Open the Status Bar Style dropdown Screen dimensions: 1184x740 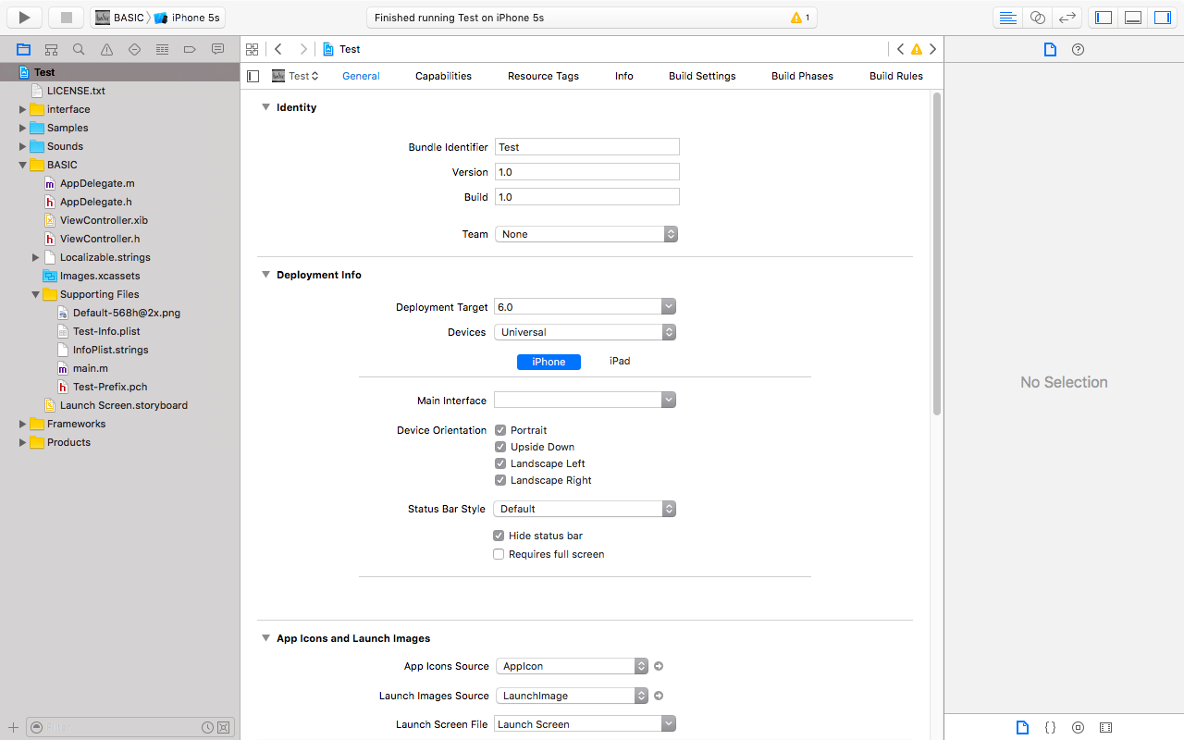click(586, 509)
